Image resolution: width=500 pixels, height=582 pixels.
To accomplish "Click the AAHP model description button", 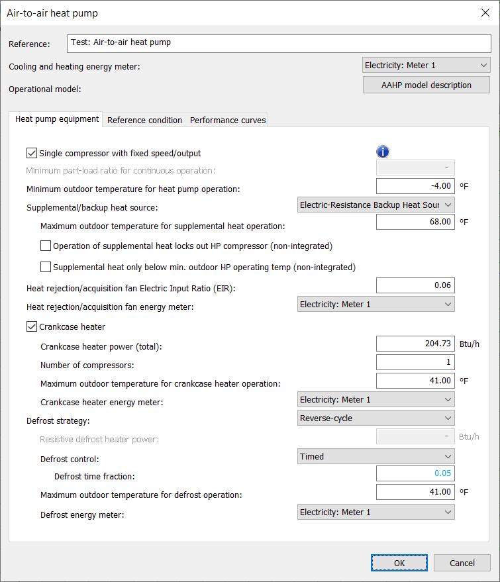I will click(426, 85).
